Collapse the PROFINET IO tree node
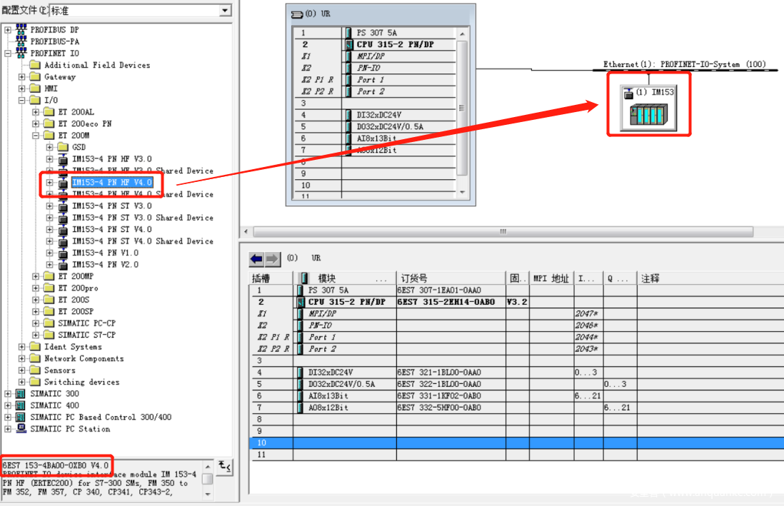The width and height of the screenshot is (784, 506). (8, 54)
